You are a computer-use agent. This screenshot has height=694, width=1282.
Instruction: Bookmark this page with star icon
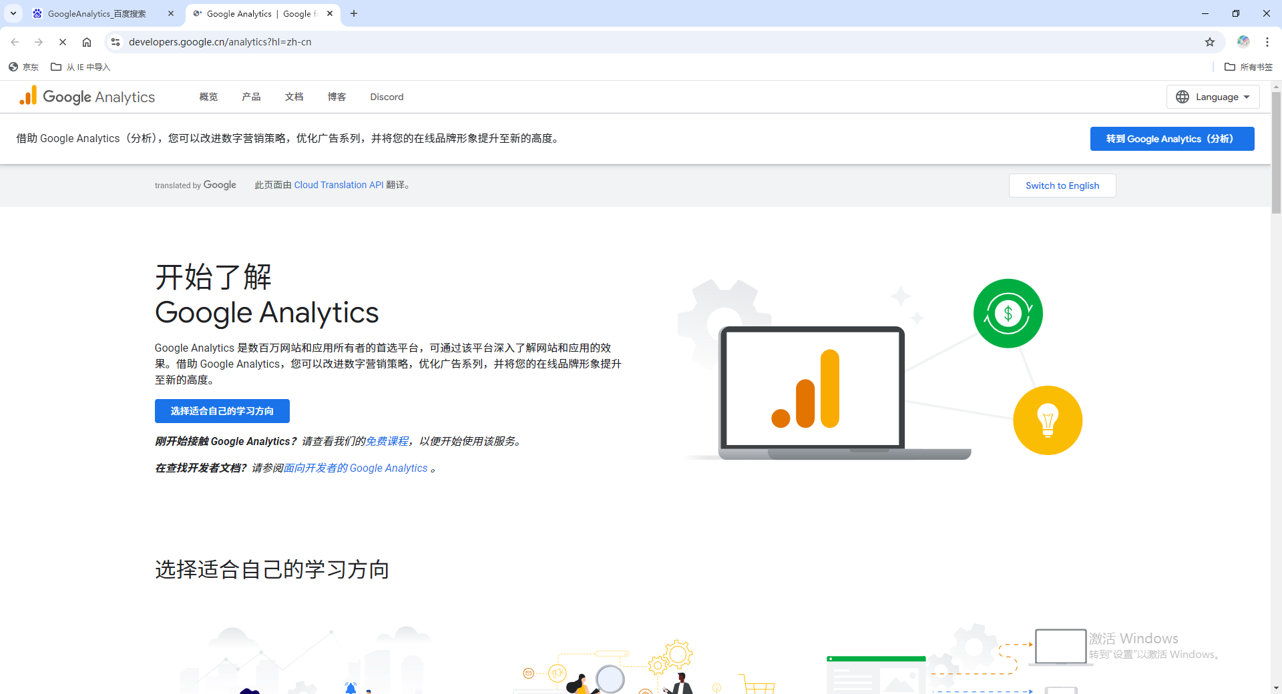(1210, 42)
